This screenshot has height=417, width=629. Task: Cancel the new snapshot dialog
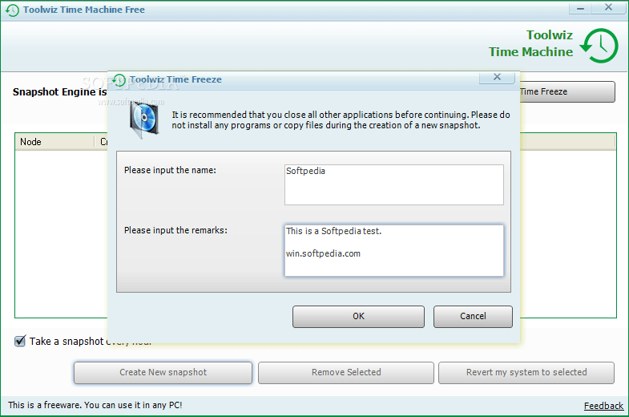[x=473, y=316]
